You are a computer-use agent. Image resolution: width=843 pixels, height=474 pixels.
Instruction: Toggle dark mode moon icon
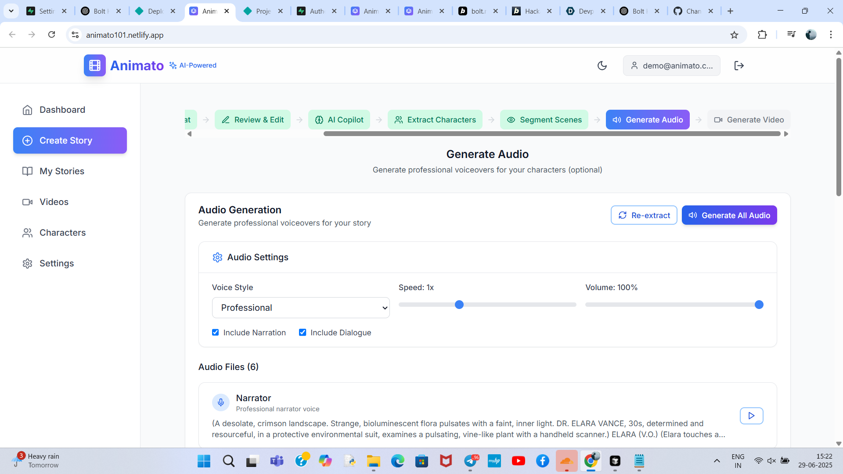tap(602, 65)
